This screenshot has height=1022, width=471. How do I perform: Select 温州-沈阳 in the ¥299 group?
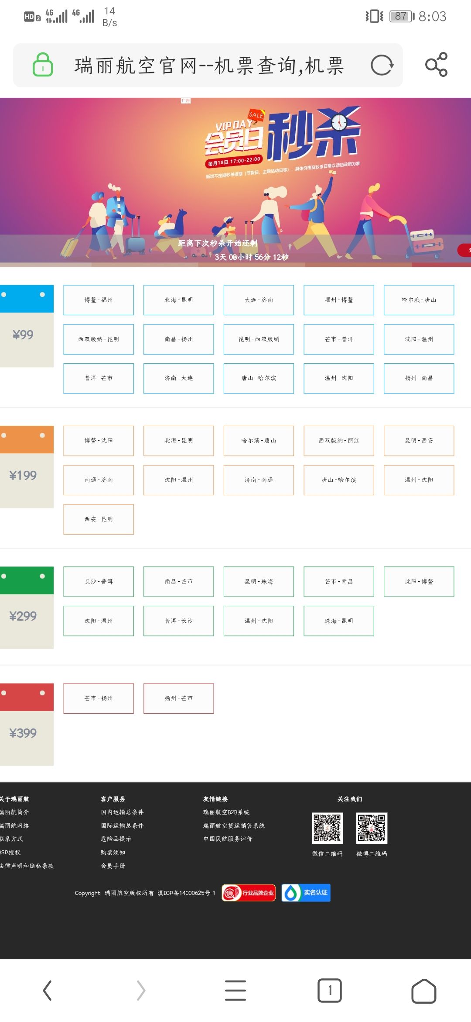point(259,621)
